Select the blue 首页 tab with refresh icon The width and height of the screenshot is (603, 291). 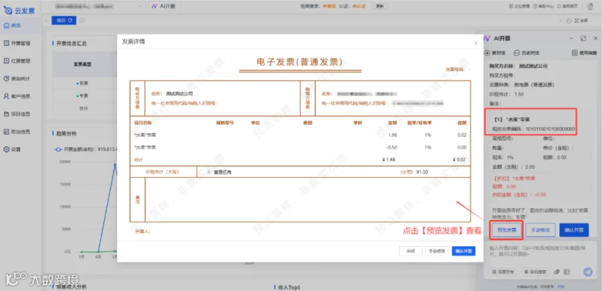64,20
